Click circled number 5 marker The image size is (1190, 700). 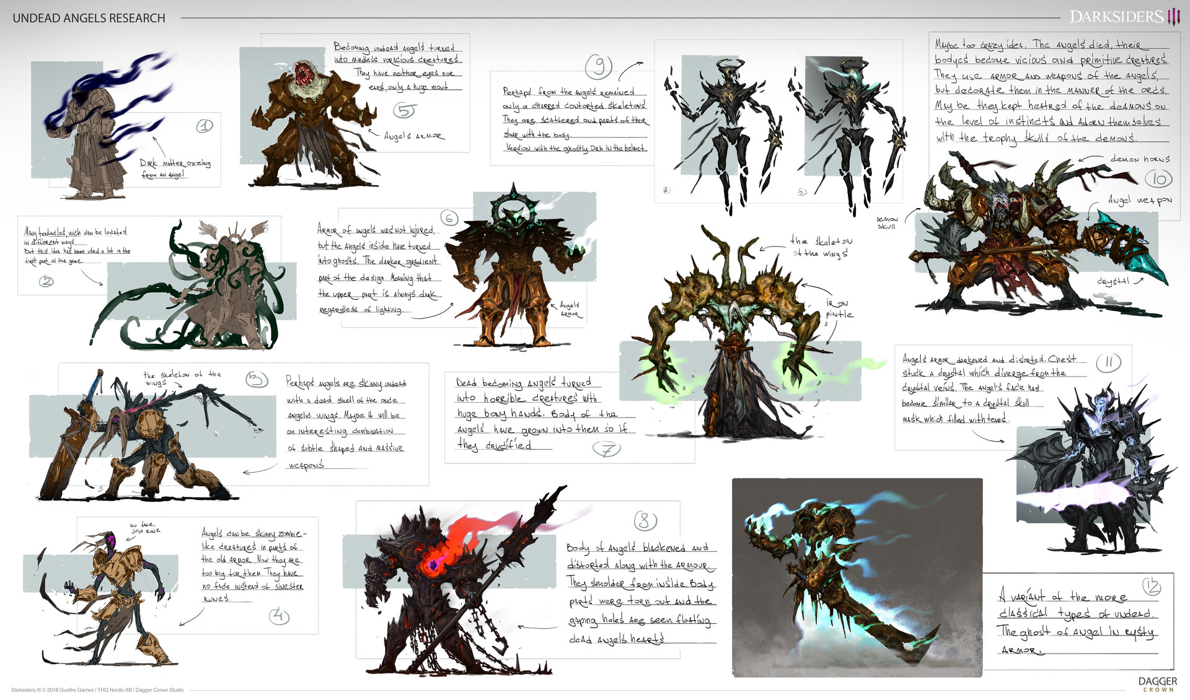point(405,110)
